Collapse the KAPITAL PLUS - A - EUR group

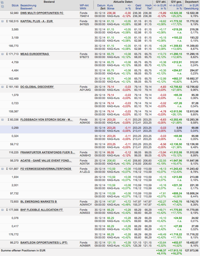click(x=2, y=21)
